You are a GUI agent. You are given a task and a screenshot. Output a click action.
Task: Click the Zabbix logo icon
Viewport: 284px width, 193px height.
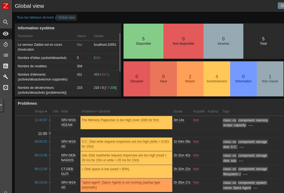6,6
